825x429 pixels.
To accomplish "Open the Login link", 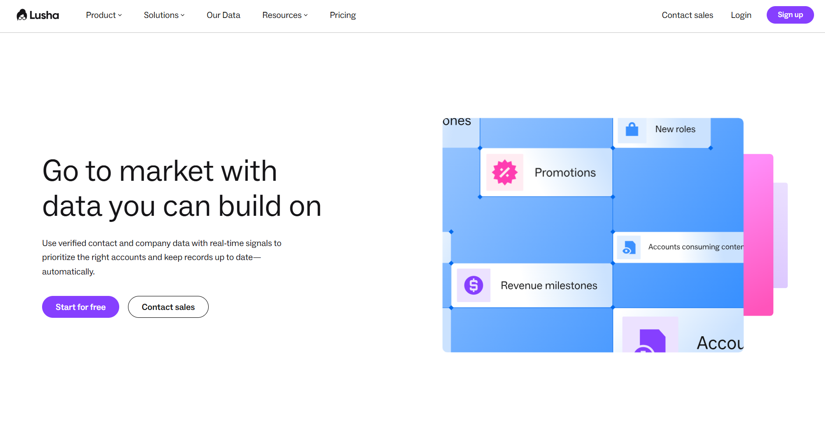I will 741,15.
